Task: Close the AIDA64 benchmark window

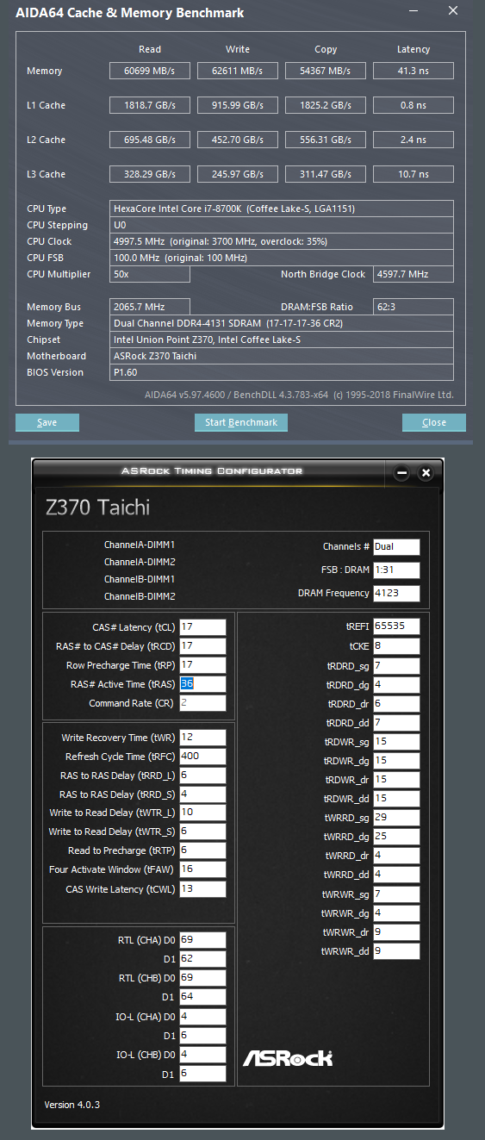Action: tap(453, 11)
